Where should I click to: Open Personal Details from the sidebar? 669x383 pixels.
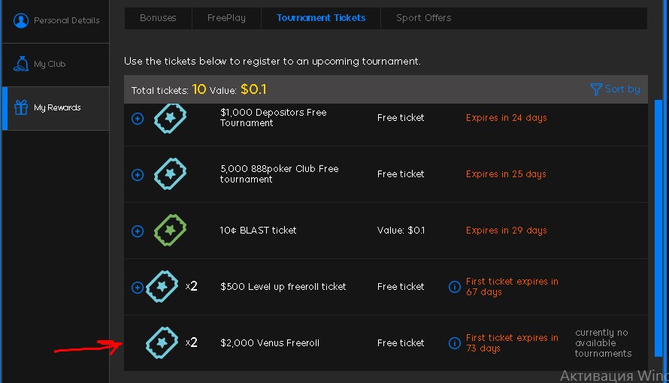pyautogui.click(x=56, y=20)
